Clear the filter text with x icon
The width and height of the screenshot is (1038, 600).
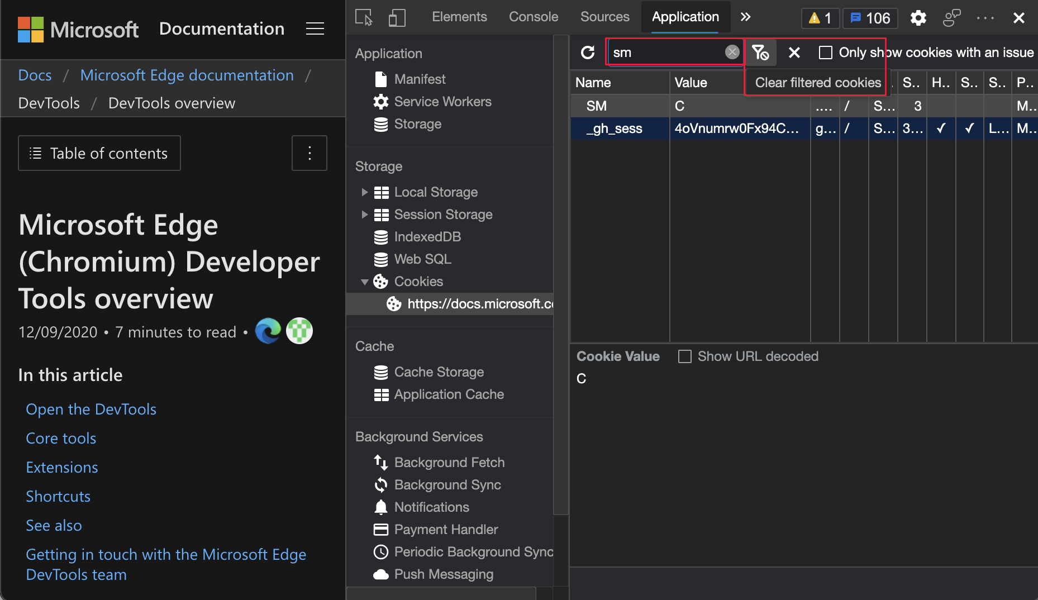tap(732, 53)
